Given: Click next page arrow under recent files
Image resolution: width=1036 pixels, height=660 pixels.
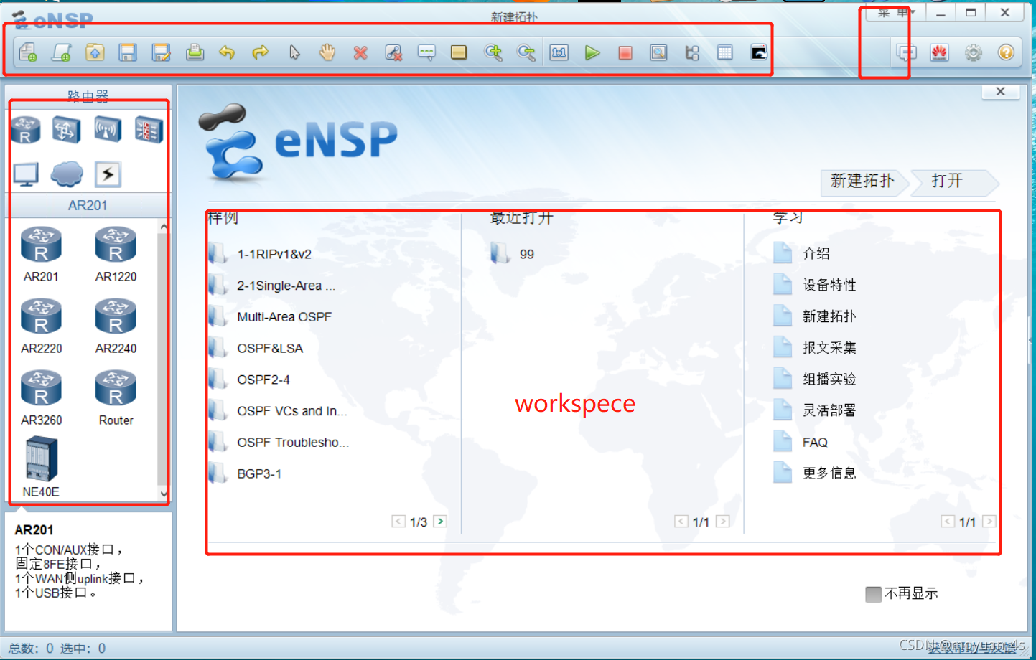Looking at the screenshot, I should 723,522.
